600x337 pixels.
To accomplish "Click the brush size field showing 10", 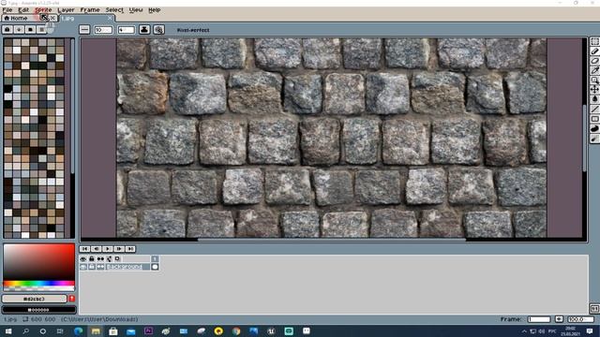I will (103, 30).
